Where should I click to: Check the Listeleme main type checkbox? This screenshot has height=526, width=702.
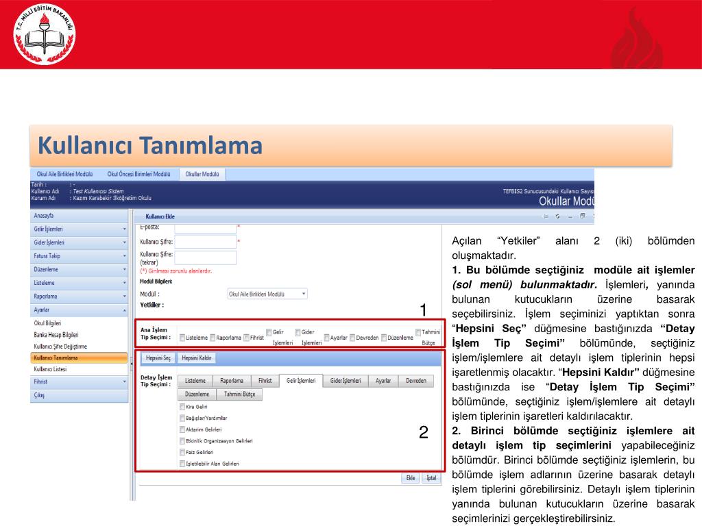click(x=182, y=338)
